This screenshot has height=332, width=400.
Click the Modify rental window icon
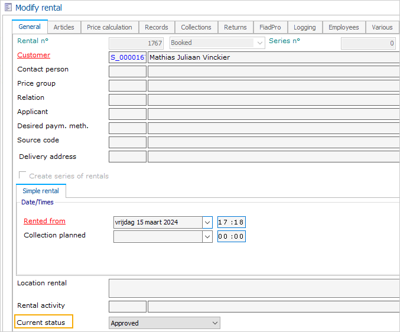(8, 8)
